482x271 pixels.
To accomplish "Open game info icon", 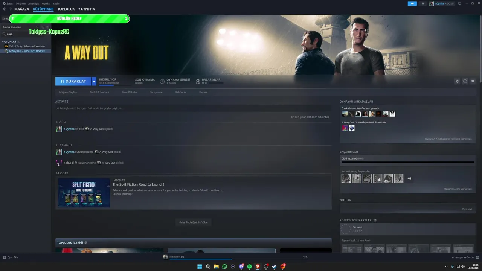I will click(x=465, y=81).
